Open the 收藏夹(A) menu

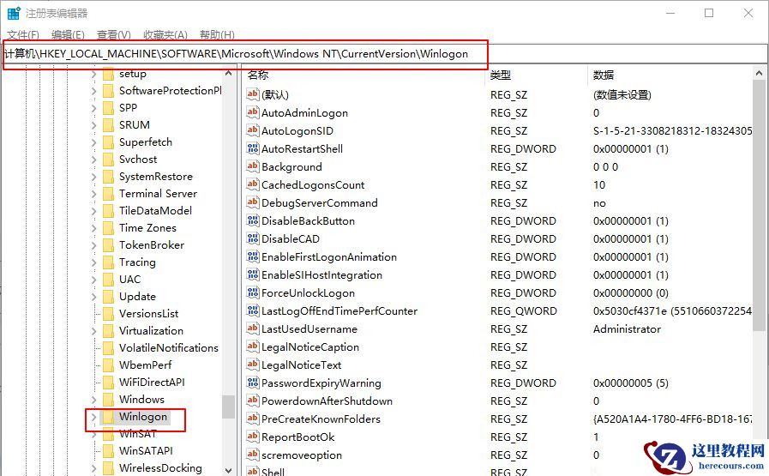(165, 35)
